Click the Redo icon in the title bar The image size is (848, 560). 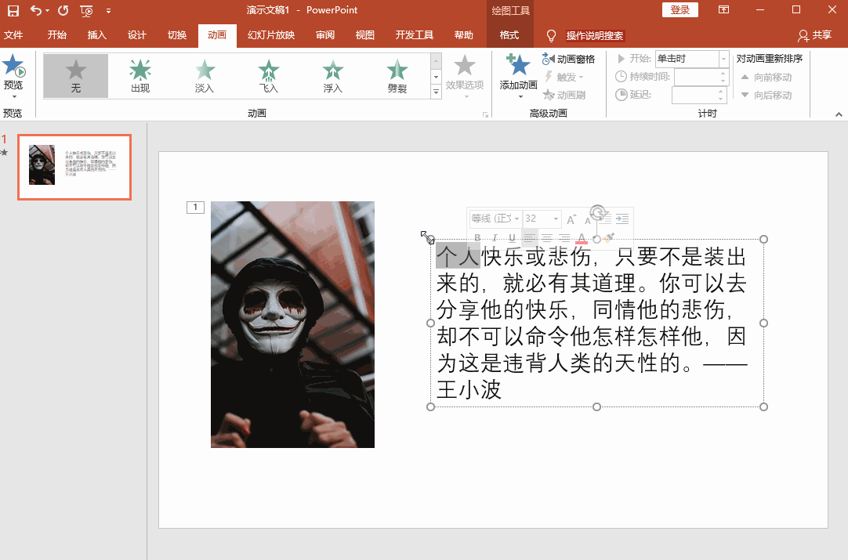point(63,10)
